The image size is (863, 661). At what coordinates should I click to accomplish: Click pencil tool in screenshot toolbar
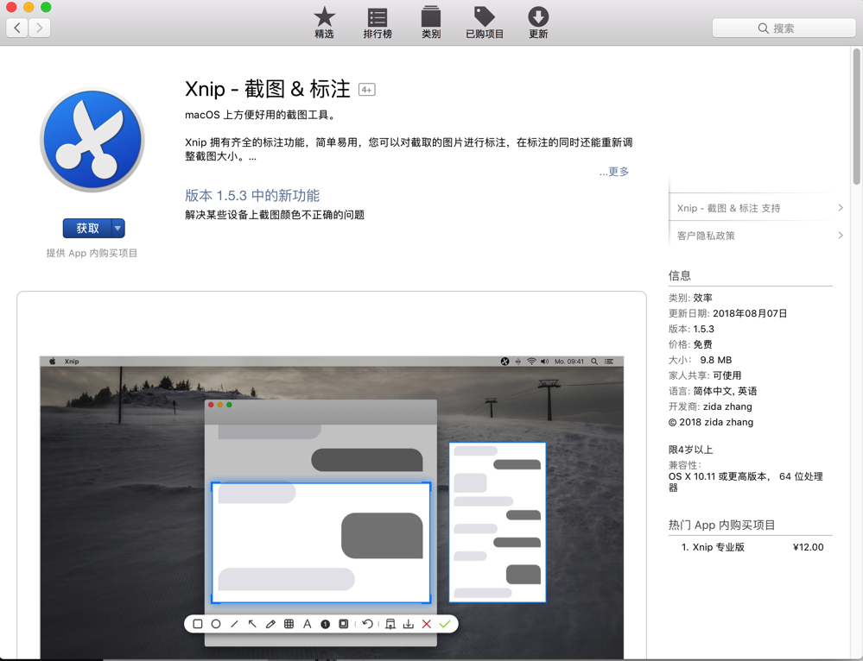(x=270, y=624)
